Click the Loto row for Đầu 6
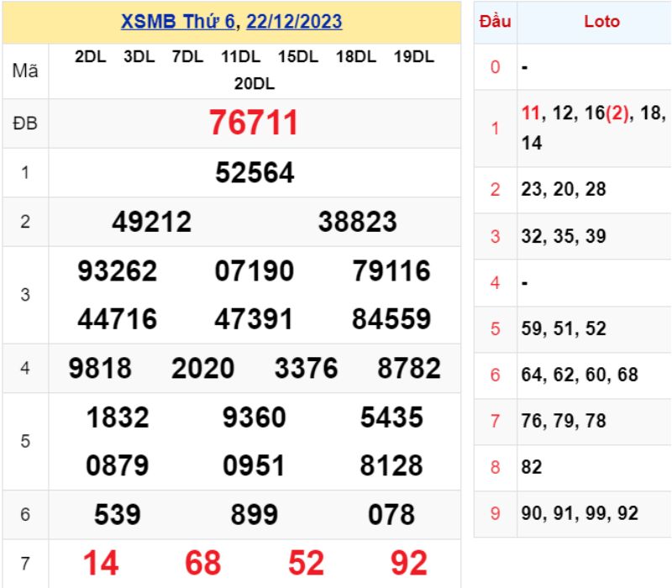Image resolution: width=672 pixels, height=588 pixels. (x=580, y=375)
